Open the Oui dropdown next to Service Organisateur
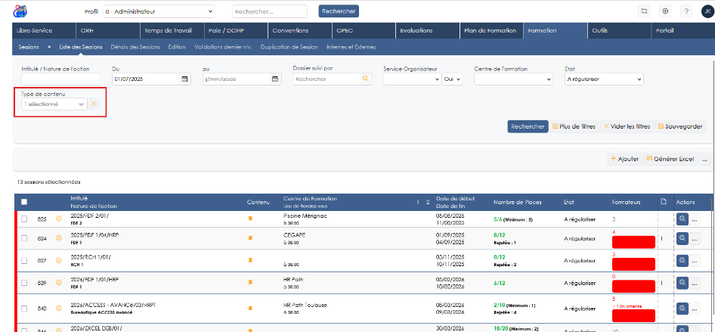 point(452,79)
